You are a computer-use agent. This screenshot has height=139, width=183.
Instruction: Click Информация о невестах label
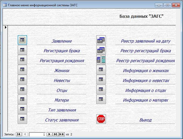coord(146,80)
